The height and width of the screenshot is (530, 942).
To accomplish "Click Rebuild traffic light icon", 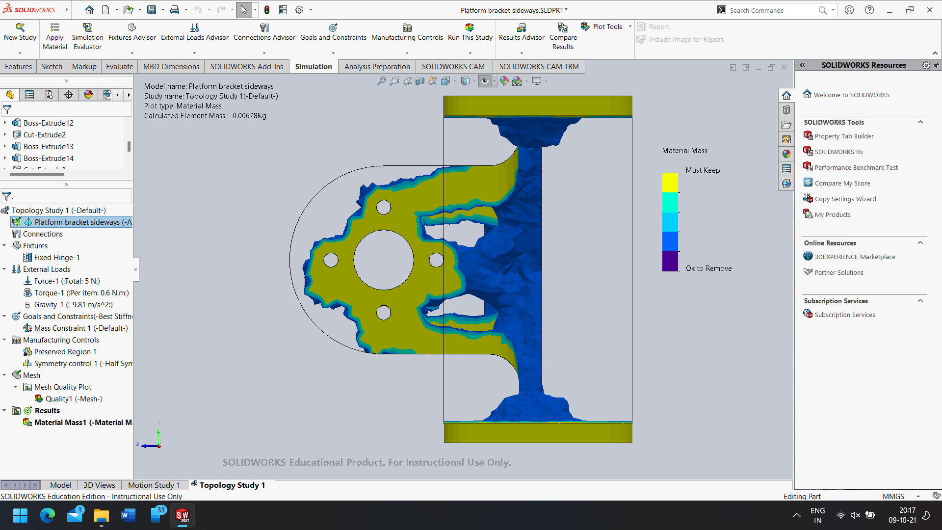I will pyautogui.click(x=267, y=10).
